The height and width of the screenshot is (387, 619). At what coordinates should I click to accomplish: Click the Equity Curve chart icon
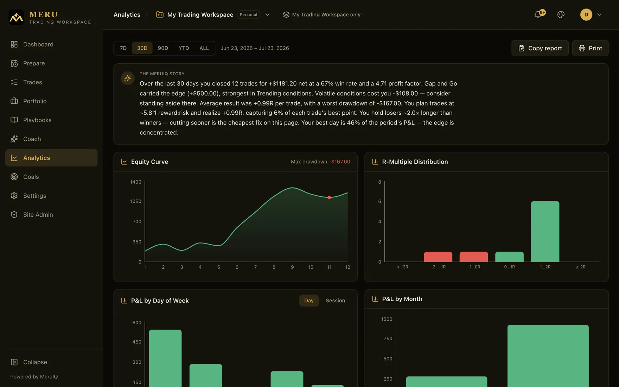coord(124,162)
